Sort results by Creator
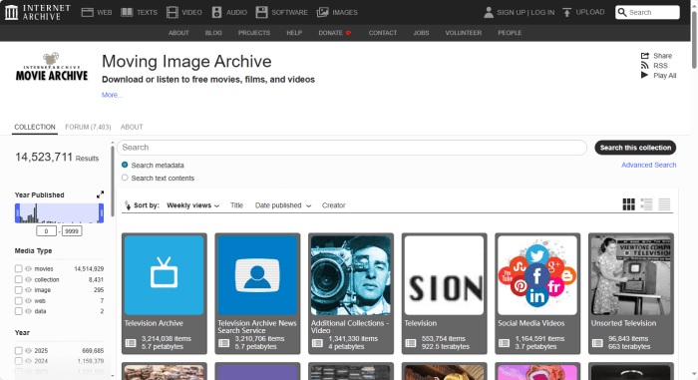Viewport: 698px width, 380px height. pos(333,205)
